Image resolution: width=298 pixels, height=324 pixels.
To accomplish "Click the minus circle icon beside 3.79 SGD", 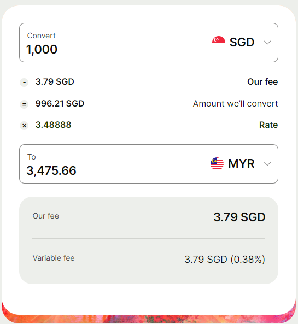I will coord(24,83).
